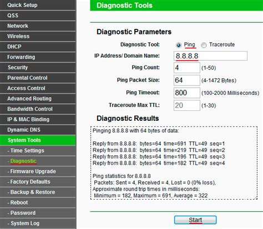
Task: Go to Backup & Restore submenu
Action: pos(38,192)
